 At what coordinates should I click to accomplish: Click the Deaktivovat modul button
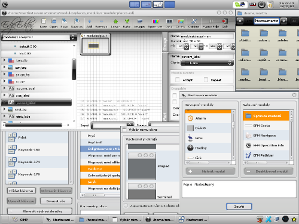pos(269,171)
